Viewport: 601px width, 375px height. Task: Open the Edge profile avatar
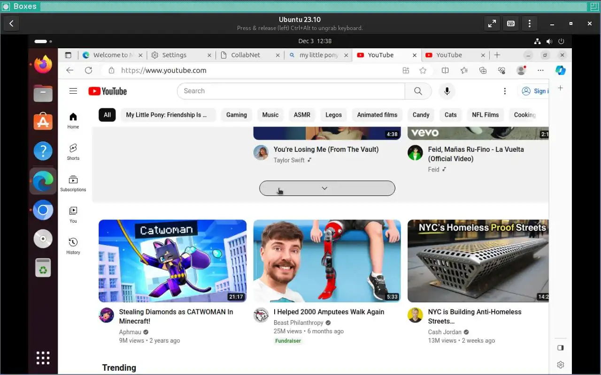point(521,70)
